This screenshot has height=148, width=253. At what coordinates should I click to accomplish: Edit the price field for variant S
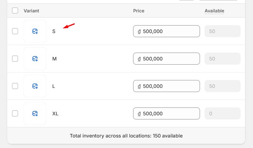click(x=167, y=31)
